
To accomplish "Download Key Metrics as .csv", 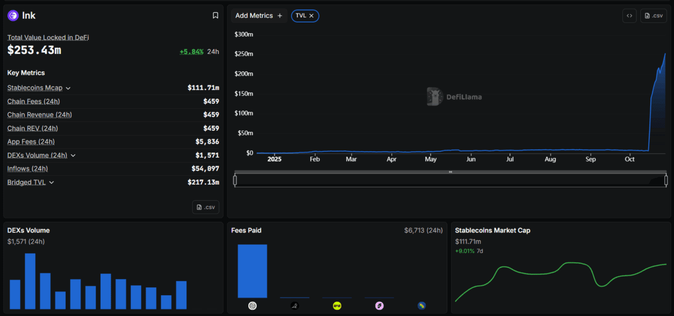I will click(206, 207).
